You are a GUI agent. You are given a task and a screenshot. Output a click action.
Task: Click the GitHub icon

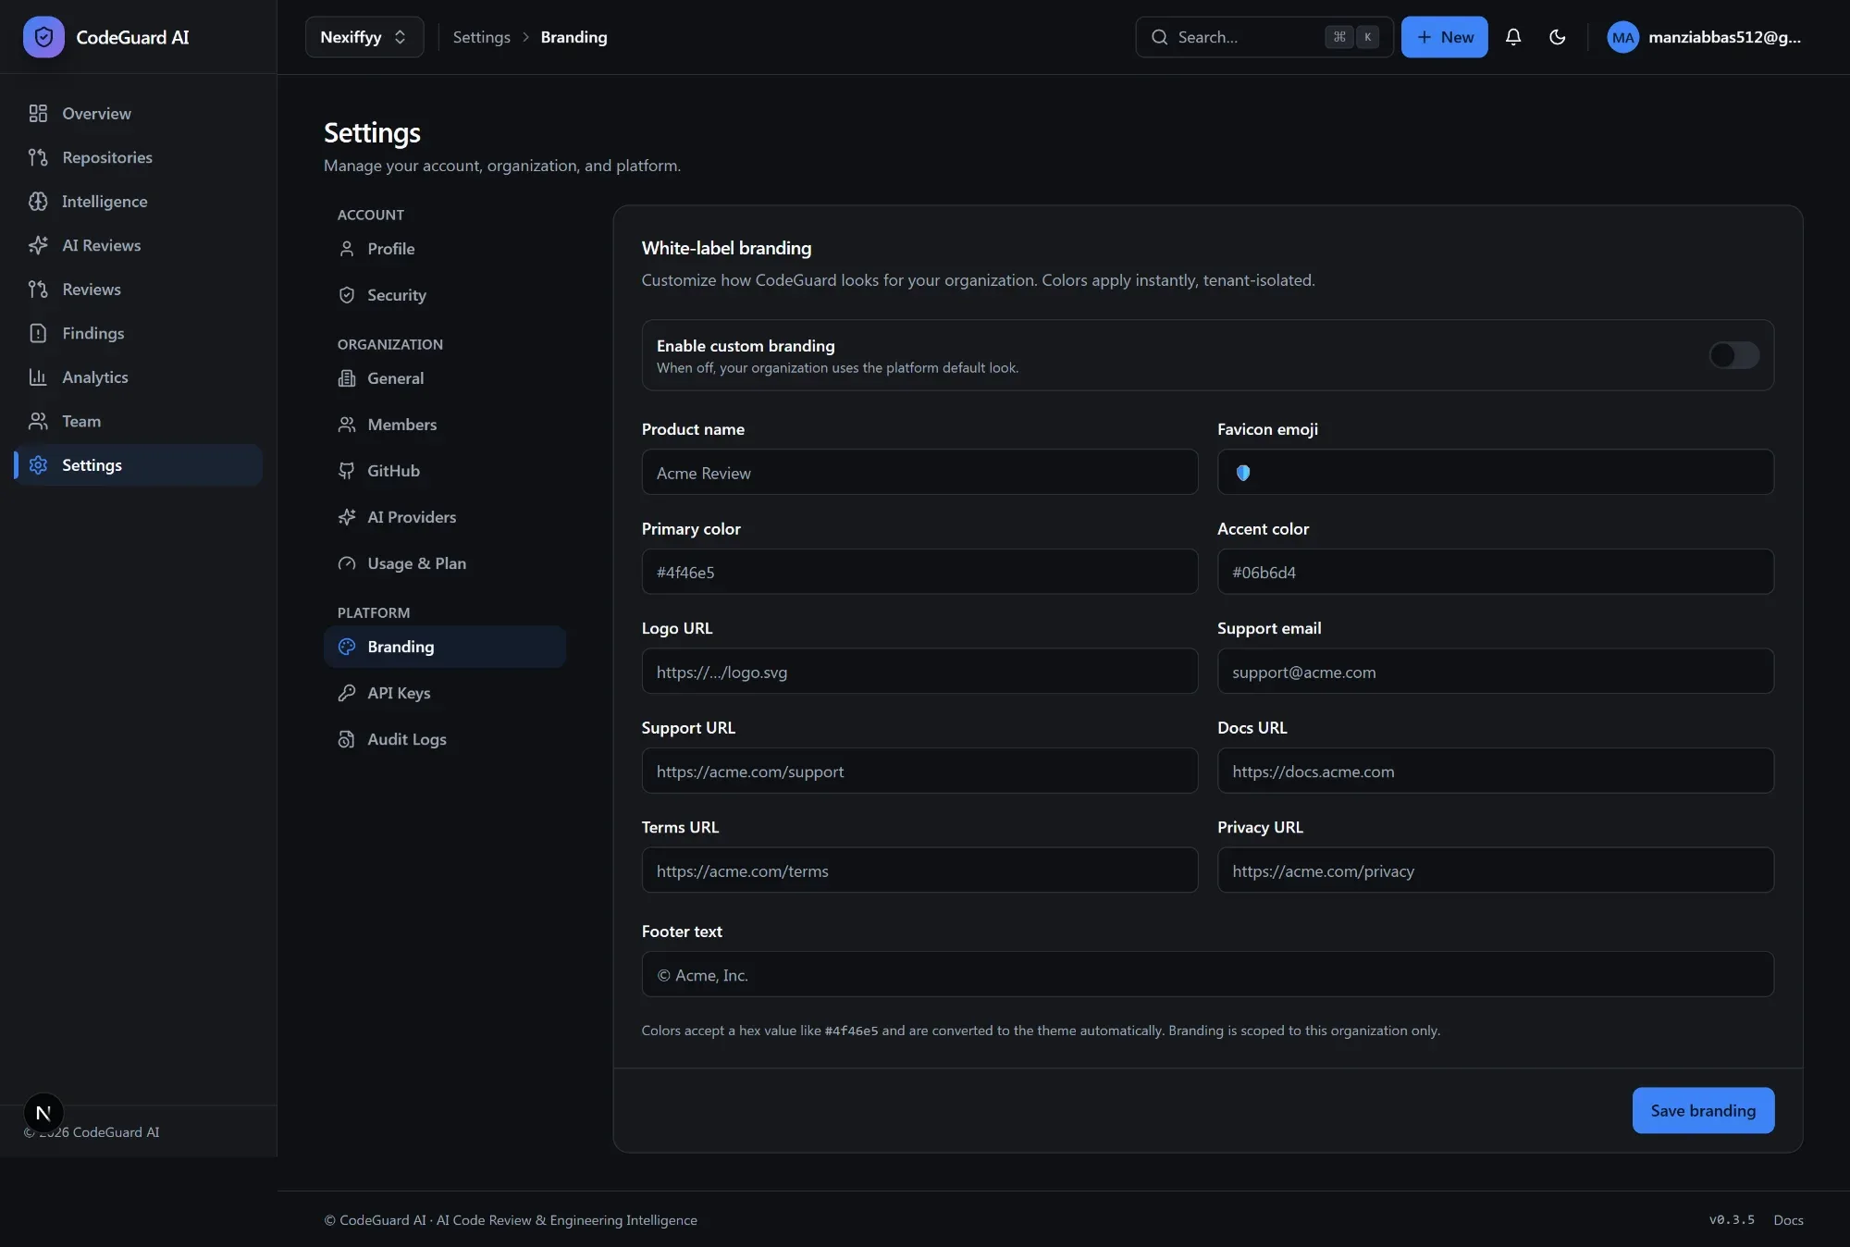click(347, 471)
